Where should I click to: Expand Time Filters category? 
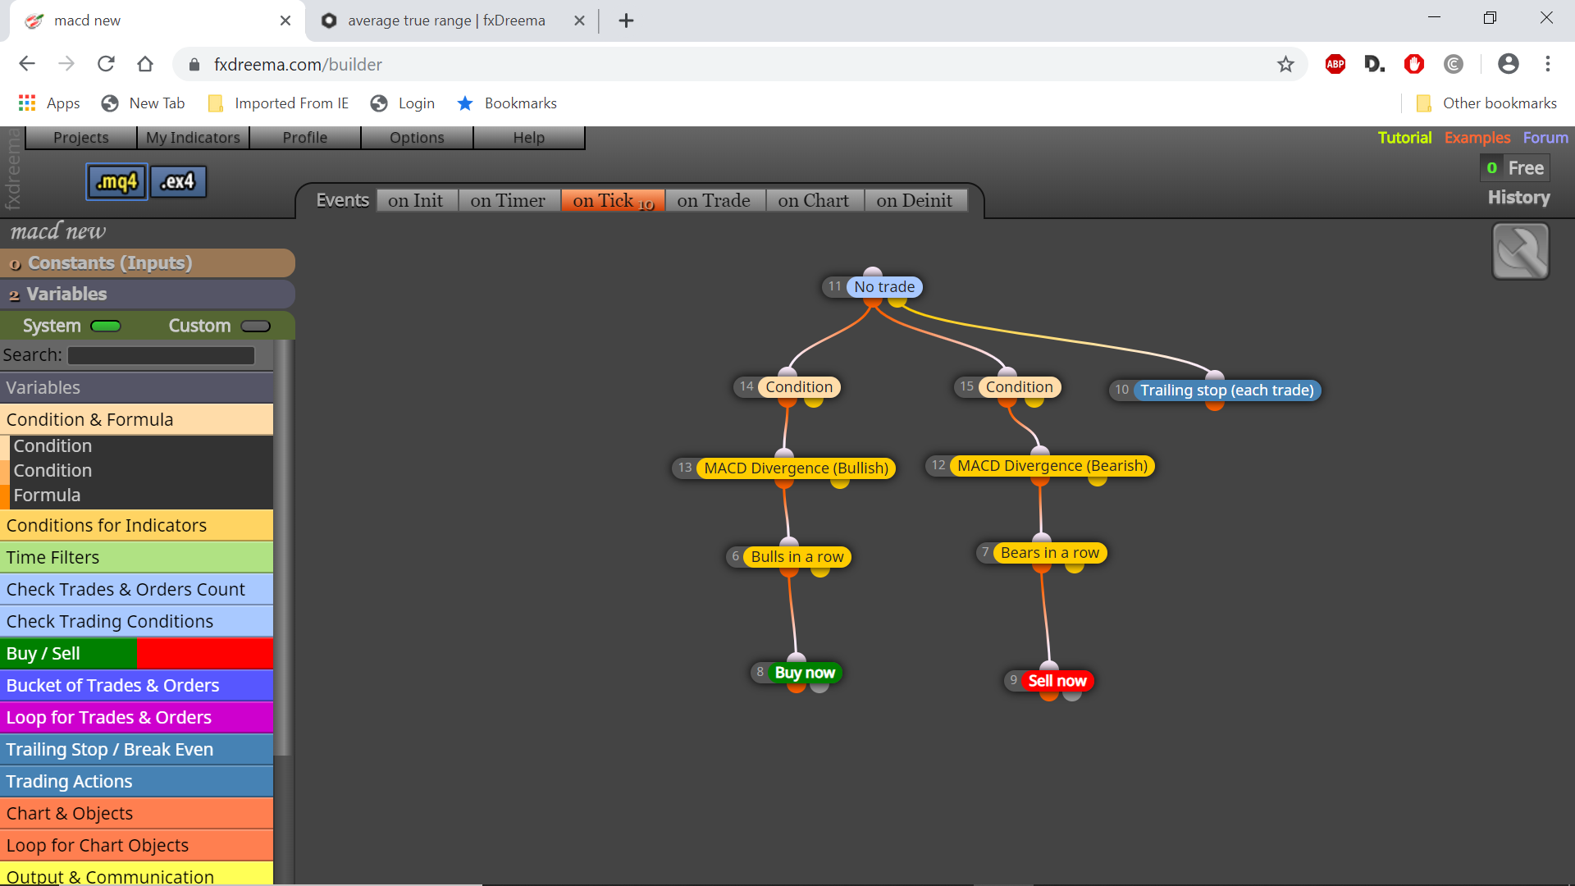point(136,557)
